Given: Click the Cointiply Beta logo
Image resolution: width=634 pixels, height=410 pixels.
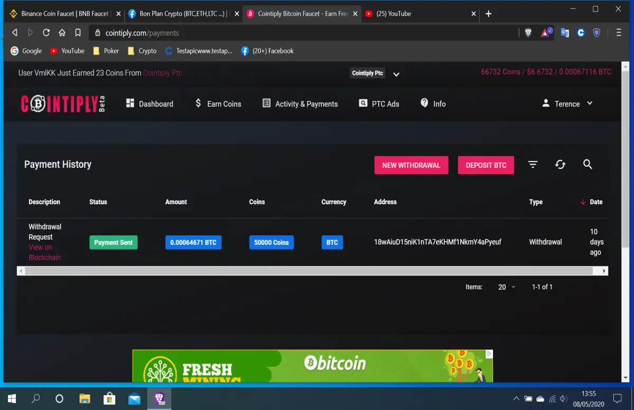Looking at the screenshot, I should pos(63,103).
